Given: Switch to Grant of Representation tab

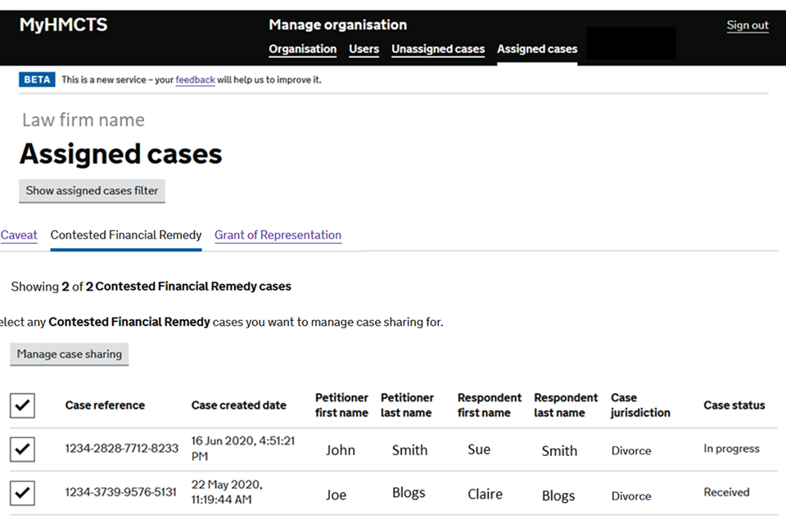Looking at the screenshot, I should pyautogui.click(x=278, y=235).
